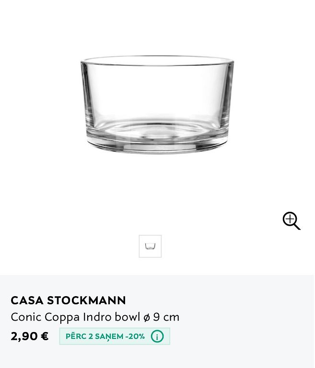Click the -20% discount text in the badge
Image resolution: width=315 pixels, height=368 pixels.
click(x=135, y=336)
